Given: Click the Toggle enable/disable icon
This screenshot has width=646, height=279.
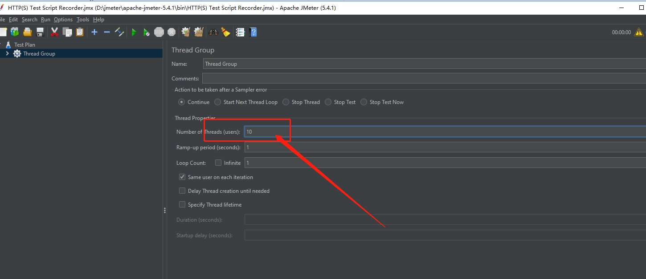Looking at the screenshot, I should click(119, 32).
